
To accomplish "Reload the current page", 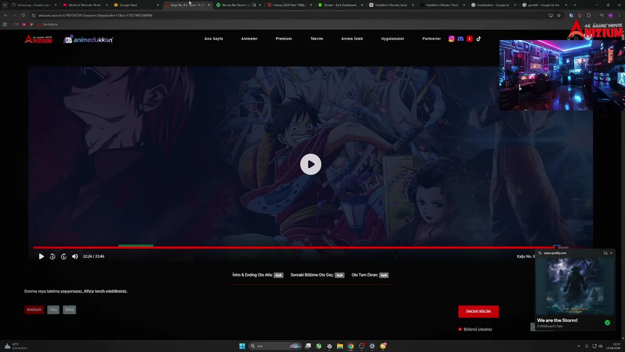I will (23, 15).
